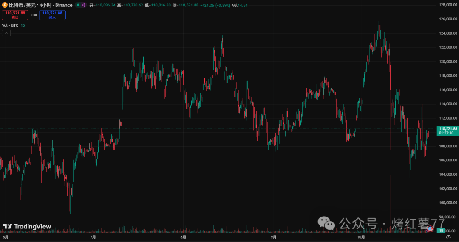Click the US flag event marker icon

pyautogui.click(x=430, y=228)
